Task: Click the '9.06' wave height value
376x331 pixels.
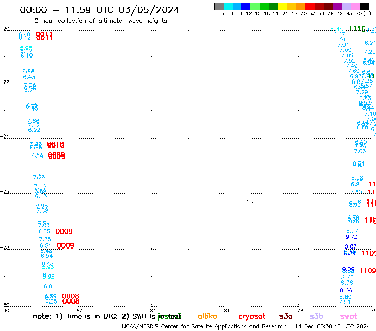Action: point(346,290)
